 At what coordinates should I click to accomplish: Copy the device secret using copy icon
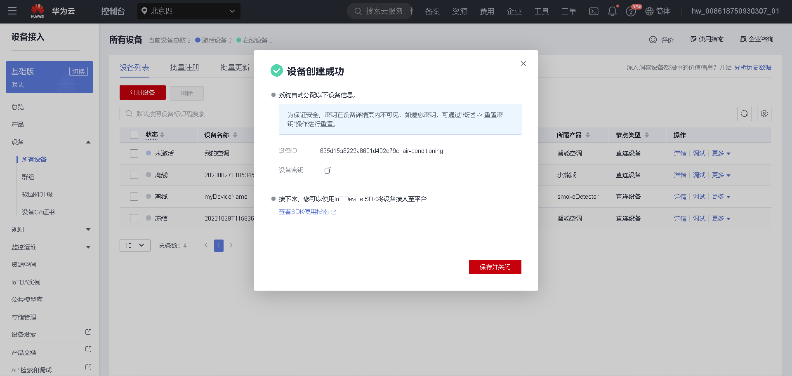point(328,170)
